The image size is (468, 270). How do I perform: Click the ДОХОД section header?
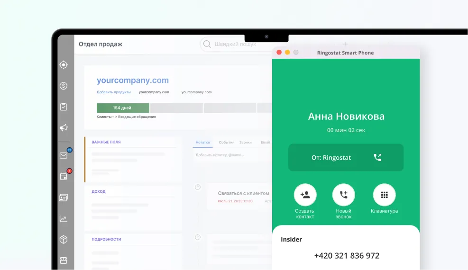click(99, 192)
